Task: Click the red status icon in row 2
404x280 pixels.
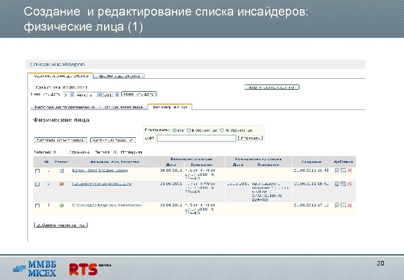Action: pos(62,184)
